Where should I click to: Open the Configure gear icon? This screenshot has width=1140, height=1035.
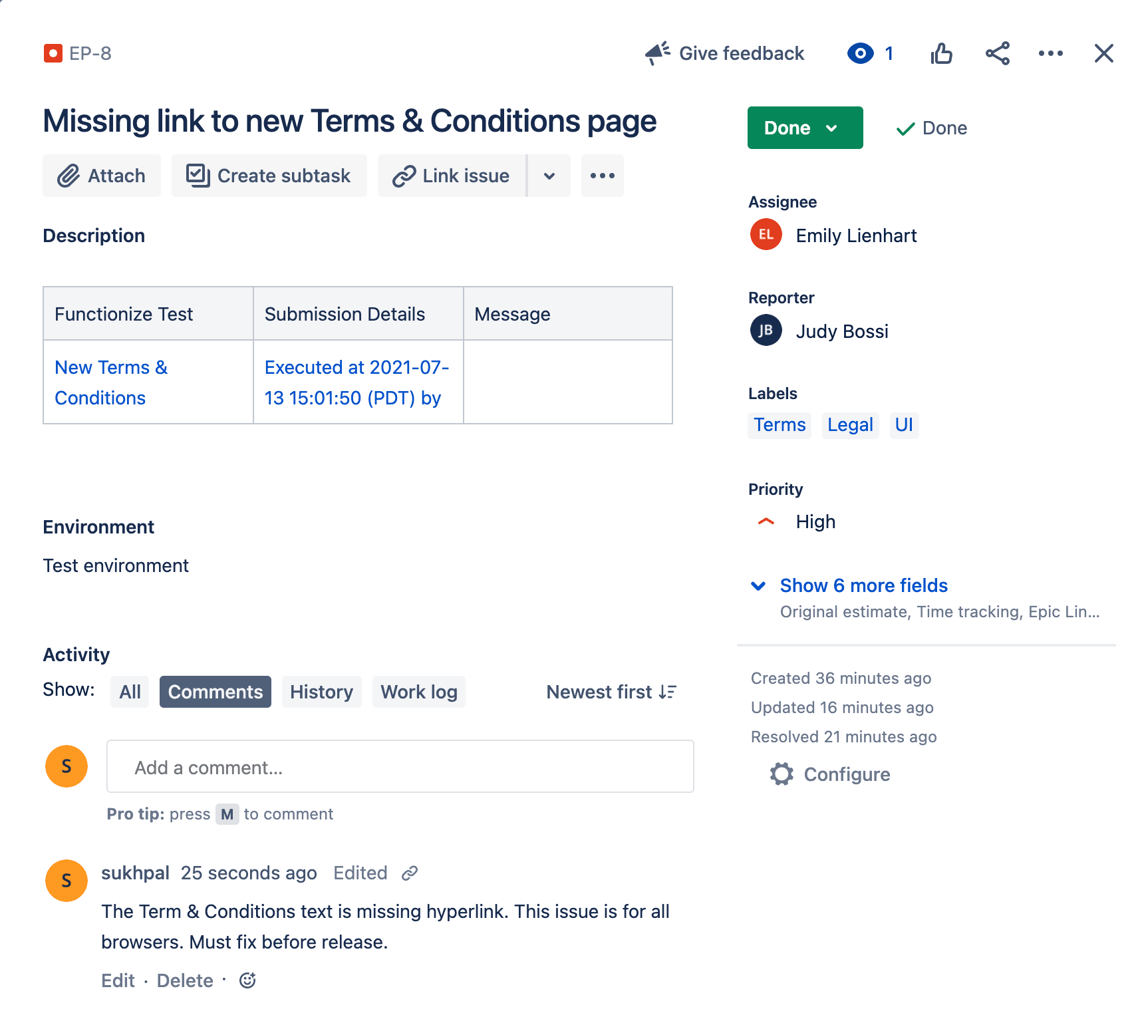(782, 774)
